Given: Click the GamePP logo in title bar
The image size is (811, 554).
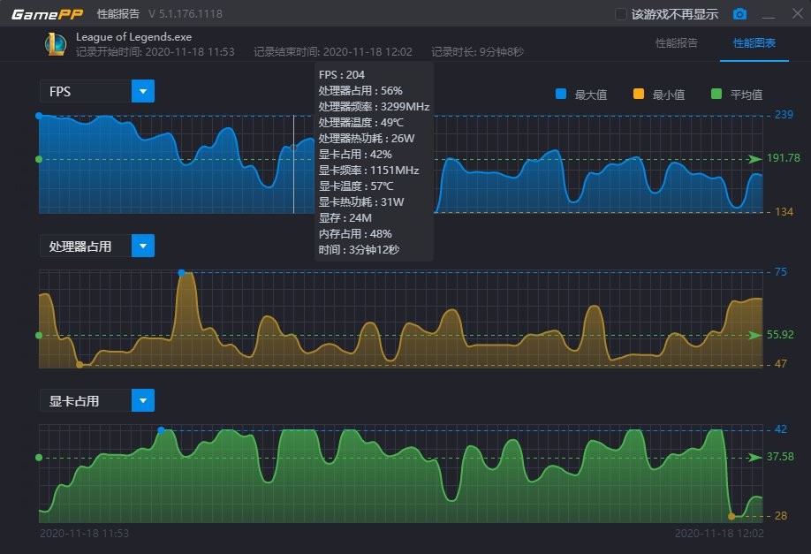Looking at the screenshot, I should click(x=48, y=14).
